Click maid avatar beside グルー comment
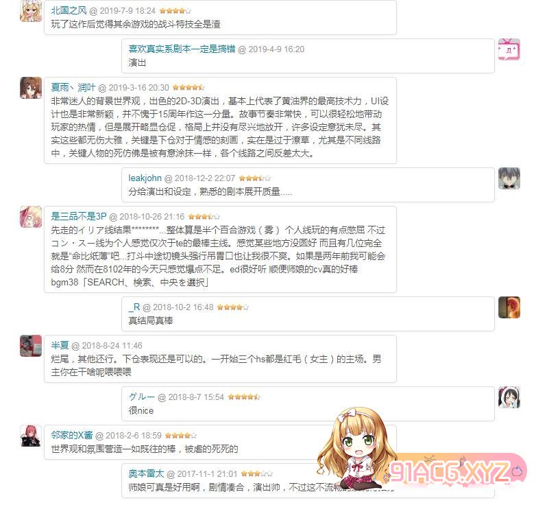549x505 pixels. tap(509, 397)
